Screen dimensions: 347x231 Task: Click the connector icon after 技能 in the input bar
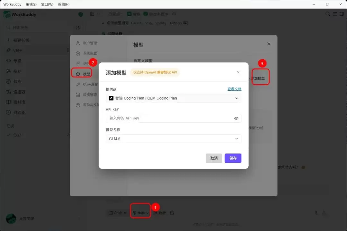[x=172, y=213]
